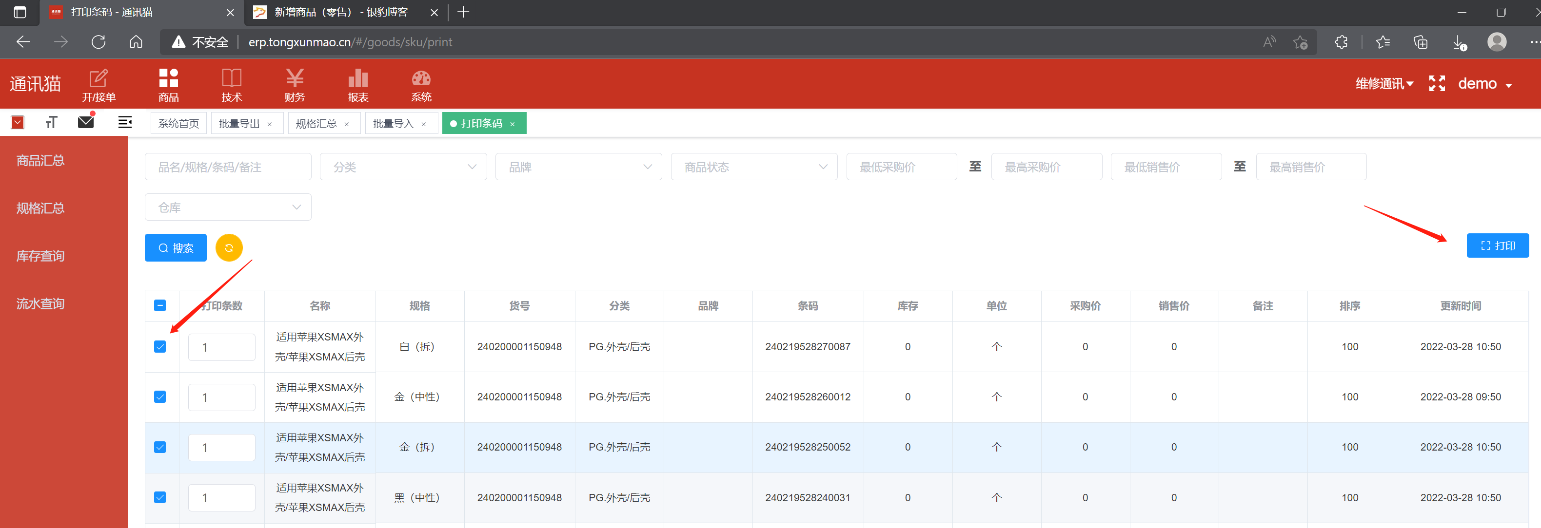The image size is (1541, 528).
Task: Uncheck the 金（中性） row checkbox
Action: [160, 396]
